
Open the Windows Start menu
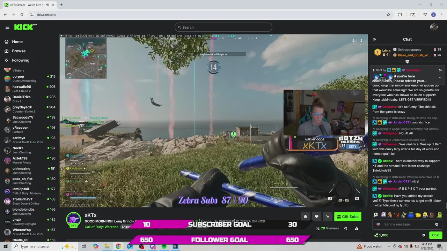click(x=6, y=246)
